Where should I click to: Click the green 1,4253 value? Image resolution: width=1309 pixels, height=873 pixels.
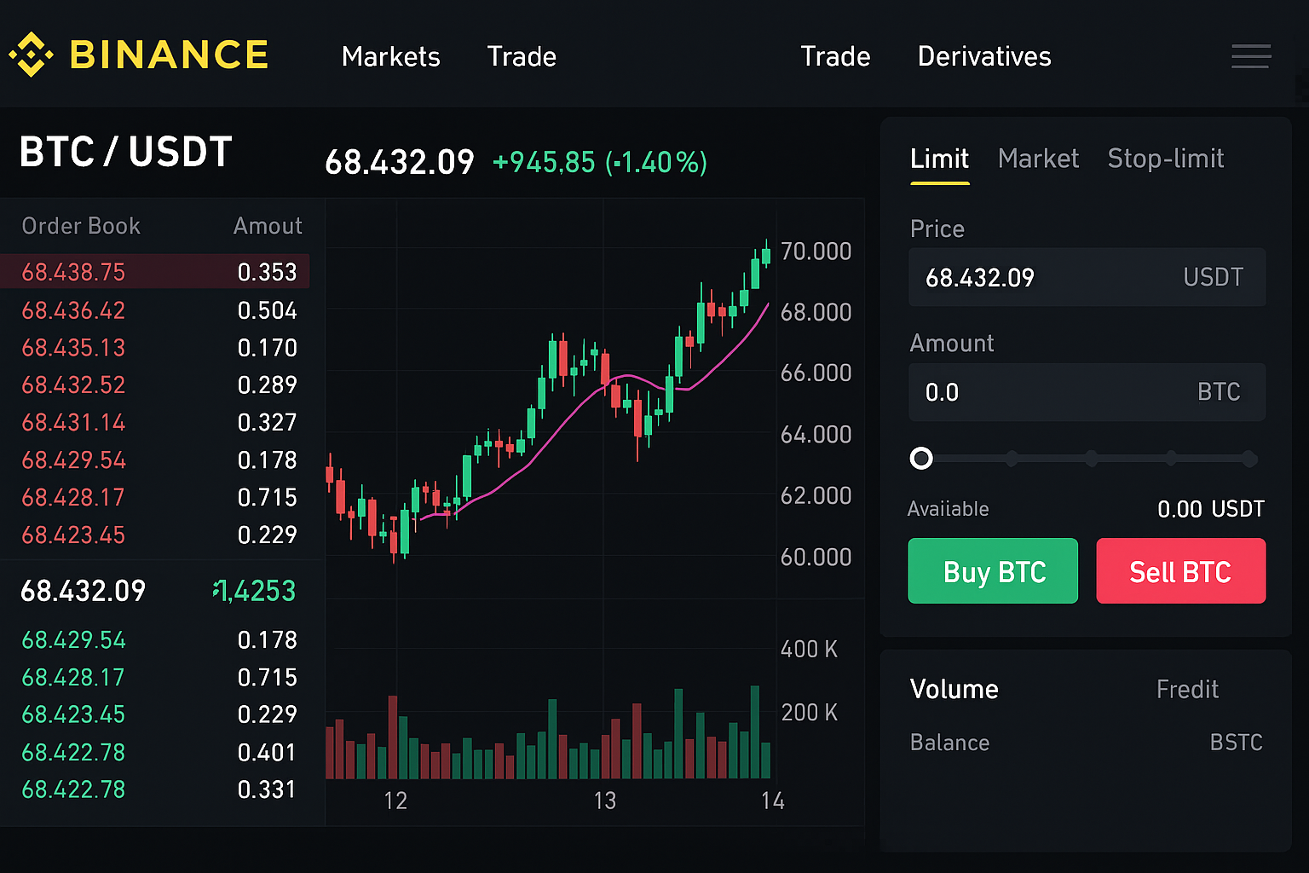pyautogui.click(x=254, y=591)
